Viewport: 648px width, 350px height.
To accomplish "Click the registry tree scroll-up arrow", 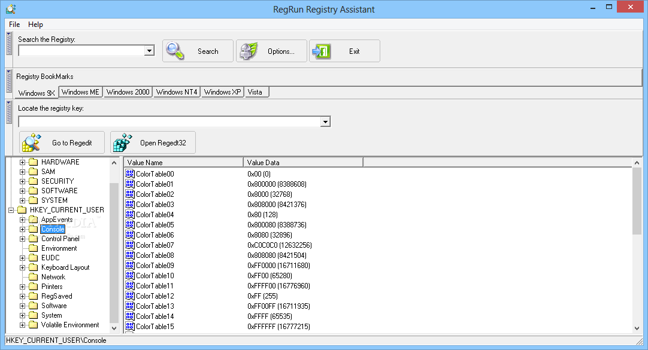I will 114,163.
